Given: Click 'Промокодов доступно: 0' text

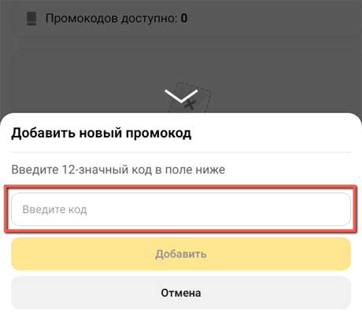Looking at the screenshot, I should pyautogui.click(x=116, y=19).
